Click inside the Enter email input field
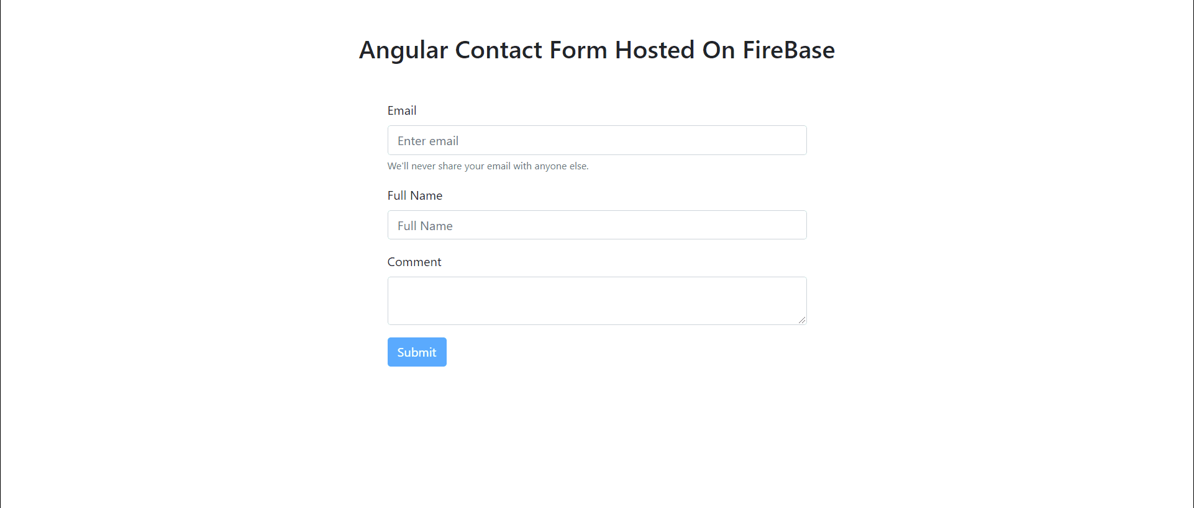The width and height of the screenshot is (1194, 508). (596, 140)
